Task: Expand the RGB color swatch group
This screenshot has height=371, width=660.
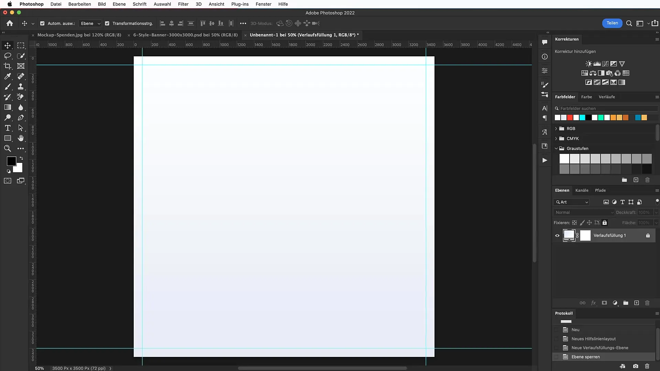Action: pyautogui.click(x=556, y=128)
